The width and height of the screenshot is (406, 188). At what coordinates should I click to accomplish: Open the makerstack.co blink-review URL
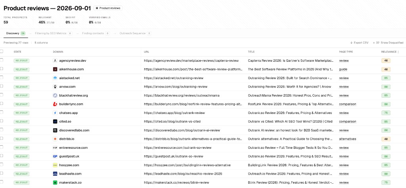(176, 182)
